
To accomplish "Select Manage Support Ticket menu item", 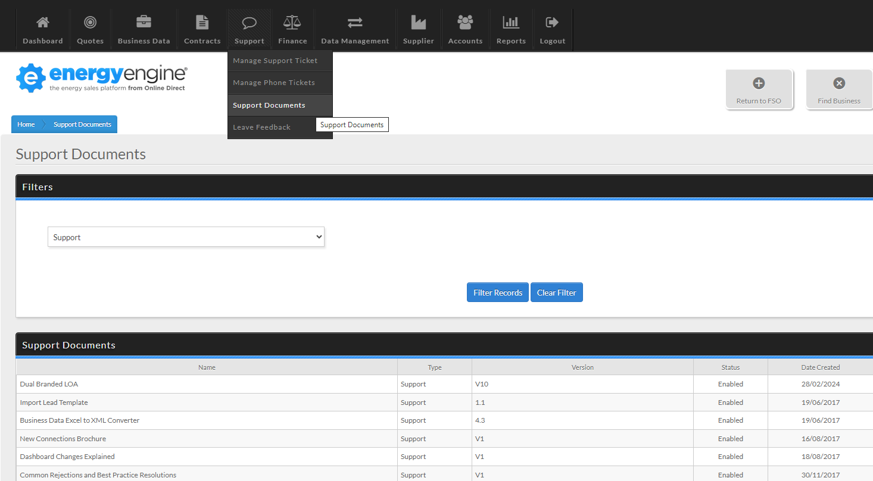I will click(x=275, y=61).
